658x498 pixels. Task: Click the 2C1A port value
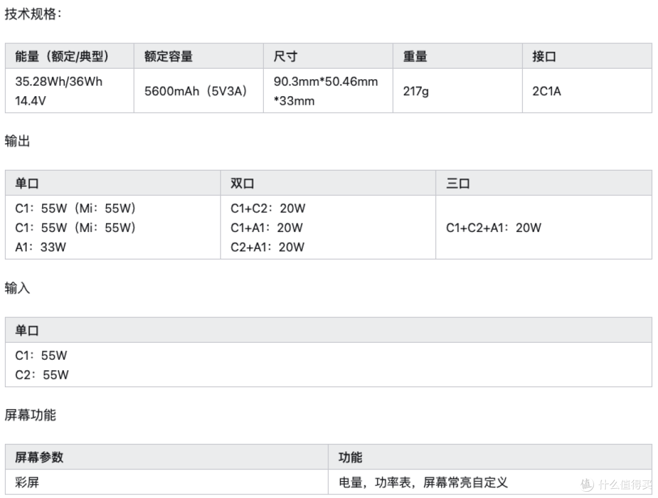[547, 91]
